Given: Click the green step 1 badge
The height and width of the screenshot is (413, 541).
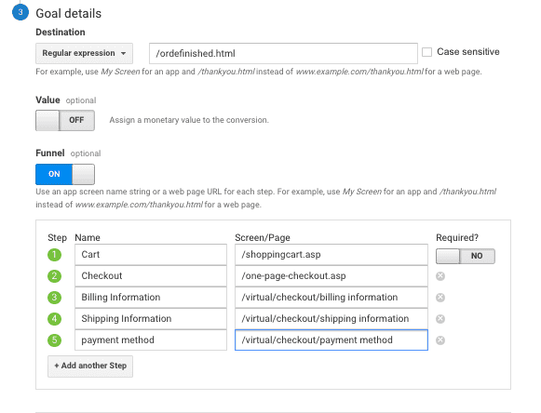Looking at the screenshot, I should click(x=55, y=255).
